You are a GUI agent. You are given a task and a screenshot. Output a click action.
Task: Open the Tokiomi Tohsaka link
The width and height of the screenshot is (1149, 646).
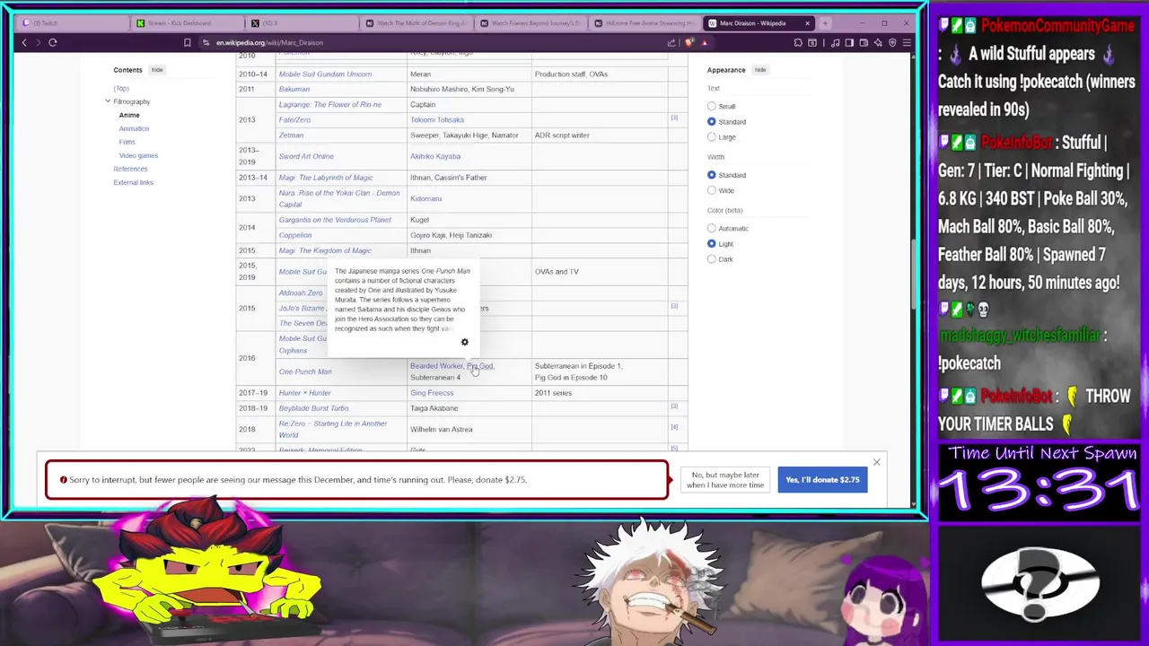(437, 119)
